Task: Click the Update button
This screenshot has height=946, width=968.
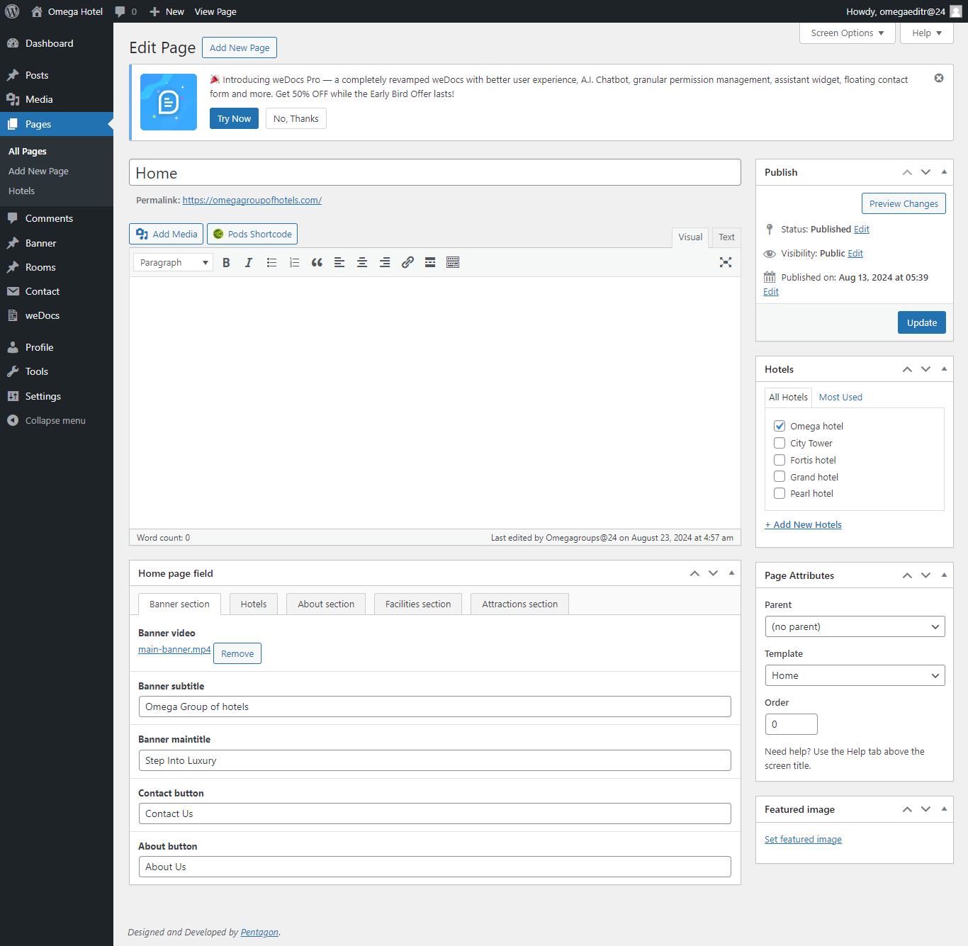Action: pos(921,322)
